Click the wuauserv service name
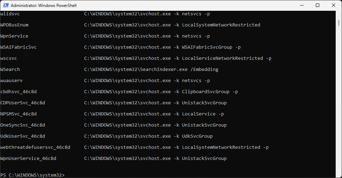Image resolution: width=342 pixels, height=178 pixels. click(12, 81)
